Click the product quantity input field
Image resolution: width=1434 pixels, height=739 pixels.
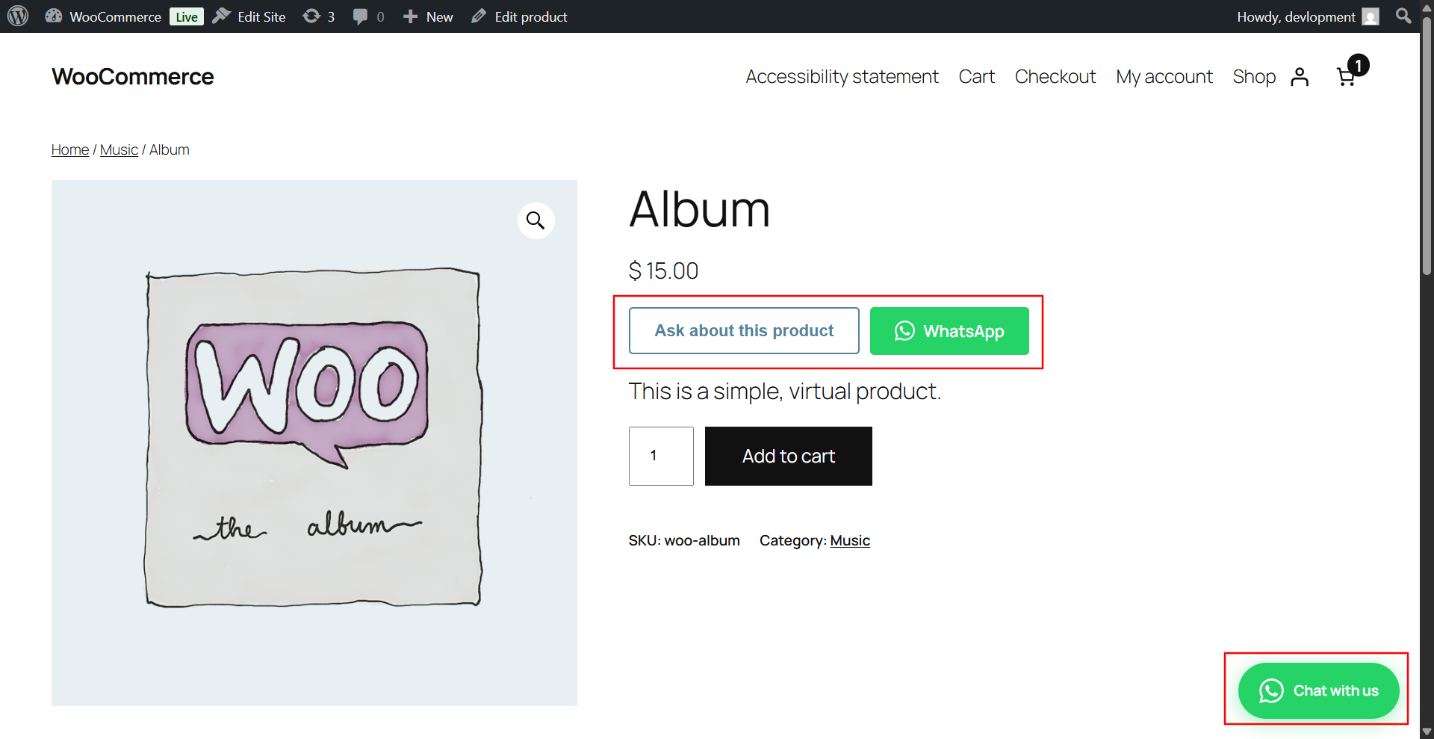[x=661, y=456]
